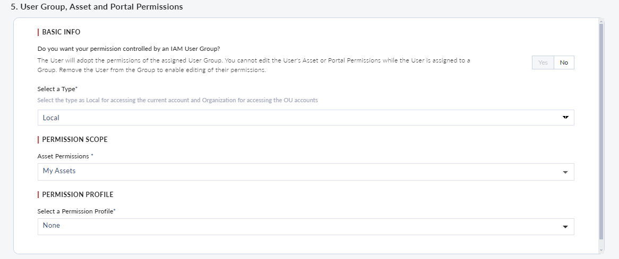Click the scrollbar down arrow
This screenshot has width=619, height=259.
point(601,250)
